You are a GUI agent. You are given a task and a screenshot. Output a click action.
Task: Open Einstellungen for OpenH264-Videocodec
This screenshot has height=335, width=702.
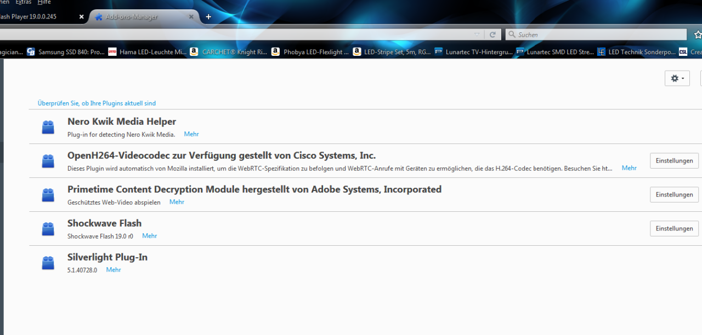675,161
